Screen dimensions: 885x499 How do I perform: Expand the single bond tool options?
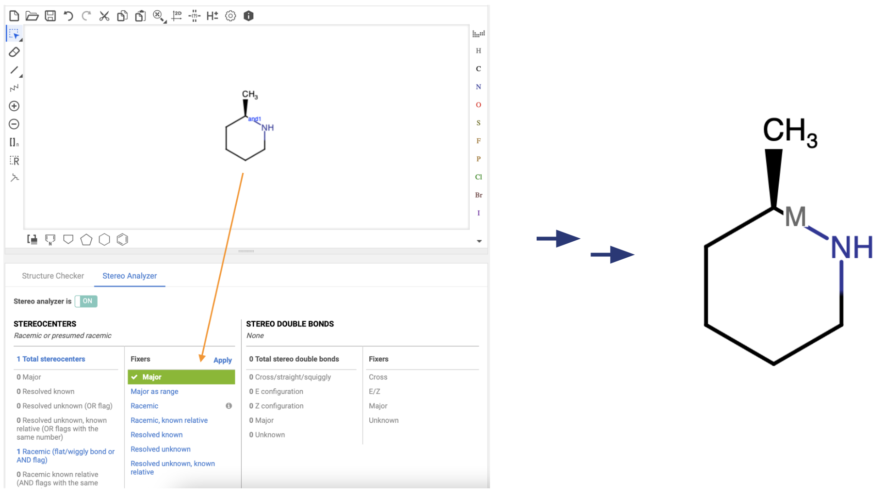tap(20, 76)
